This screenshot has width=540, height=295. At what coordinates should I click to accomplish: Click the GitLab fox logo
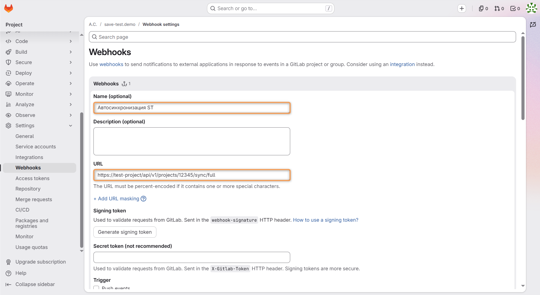[x=9, y=8]
